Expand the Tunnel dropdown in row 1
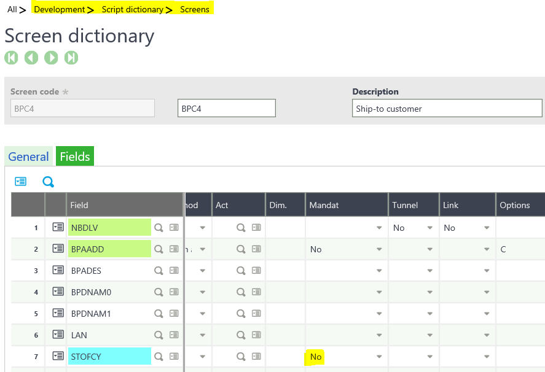The image size is (545, 372). click(428, 228)
